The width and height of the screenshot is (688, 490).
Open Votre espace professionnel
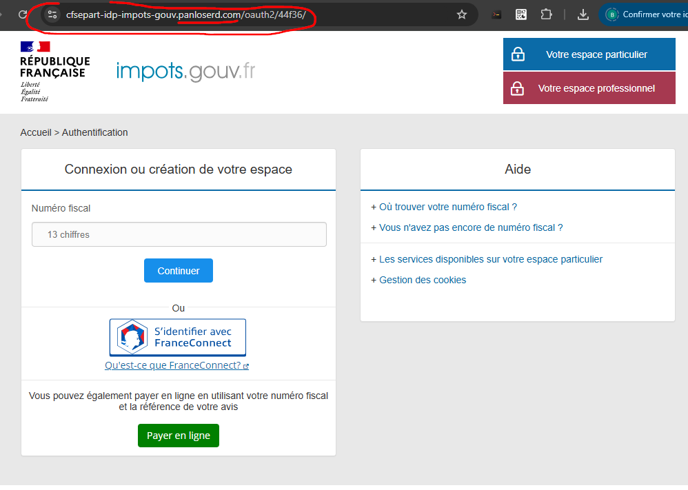tap(589, 88)
